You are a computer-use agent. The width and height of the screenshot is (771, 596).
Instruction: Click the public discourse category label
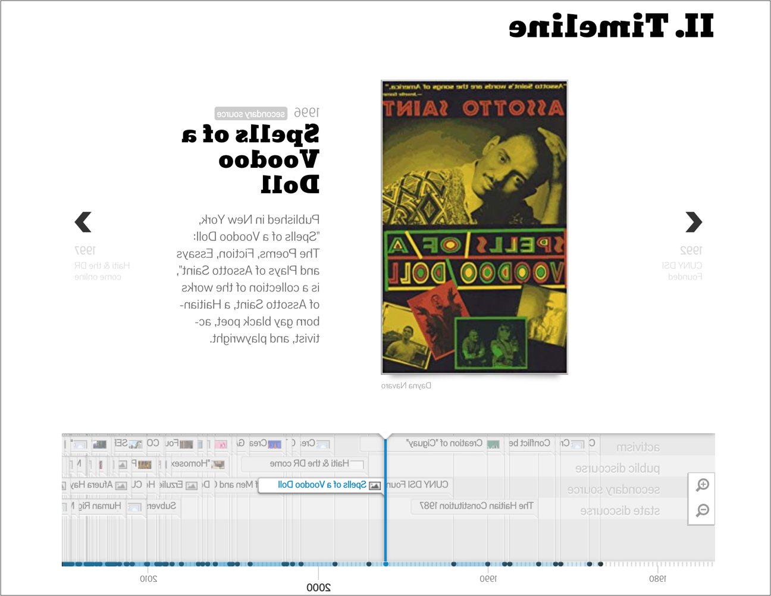click(x=618, y=468)
